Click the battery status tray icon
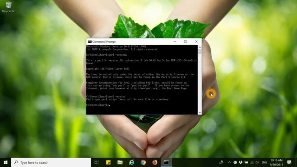The height and width of the screenshot is (167, 297). [x=246, y=162]
